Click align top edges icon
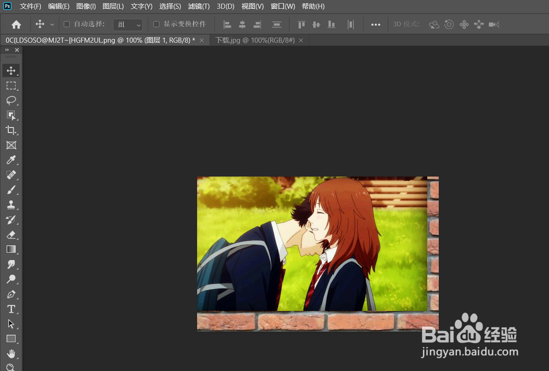Image resolution: width=549 pixels, height=371 pixels. 301,24
